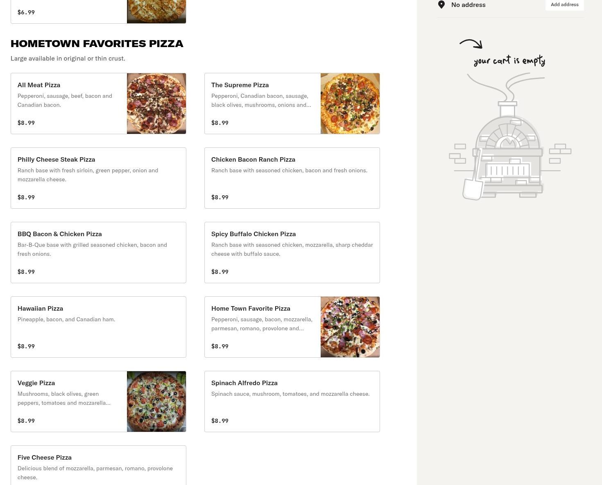602x485 pixels.
Task: Choose the Spicy Buffalo Chicken Pizza card
Action: click(292, 253)
